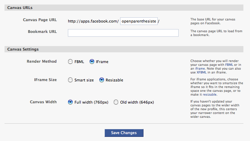Open the iframe link in help text

click(200, 69)
